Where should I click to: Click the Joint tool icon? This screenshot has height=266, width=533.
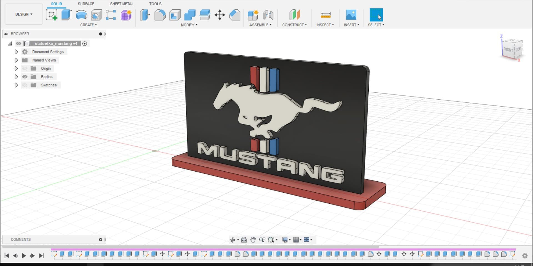(x=268, y=15)
